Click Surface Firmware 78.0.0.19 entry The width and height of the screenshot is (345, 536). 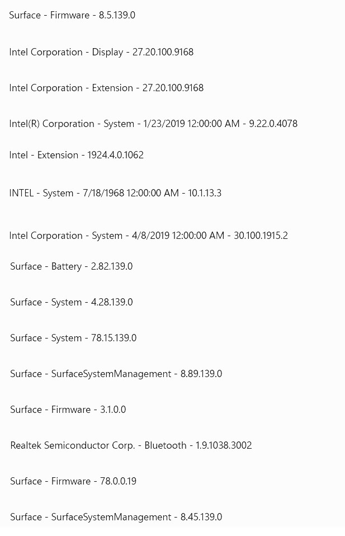pyautogui.click(x=73, y=481)
